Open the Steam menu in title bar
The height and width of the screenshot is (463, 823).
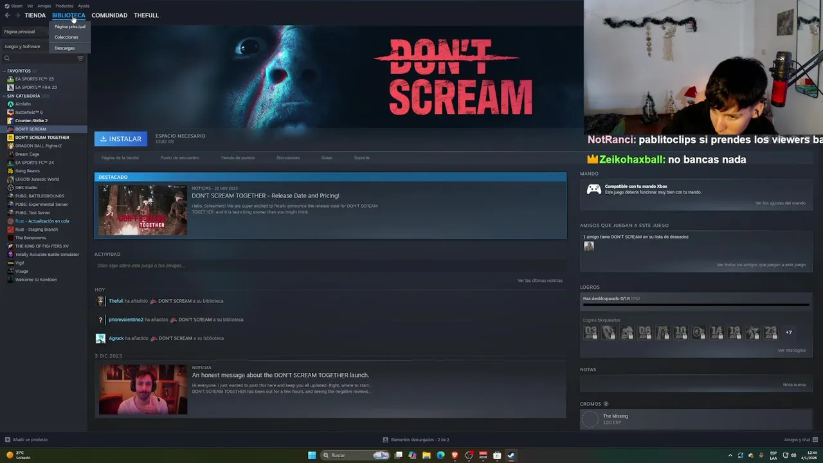coord(14,6)
